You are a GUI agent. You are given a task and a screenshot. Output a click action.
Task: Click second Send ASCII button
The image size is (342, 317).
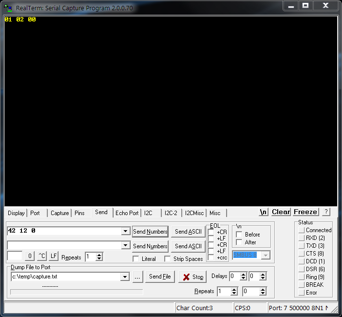(188, 246)
